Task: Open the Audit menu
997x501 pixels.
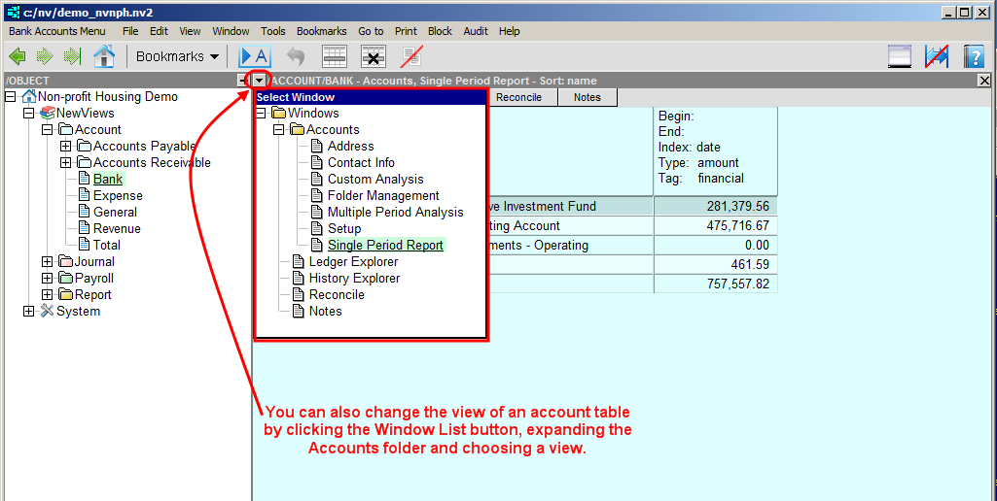Action: click(476, 31)
